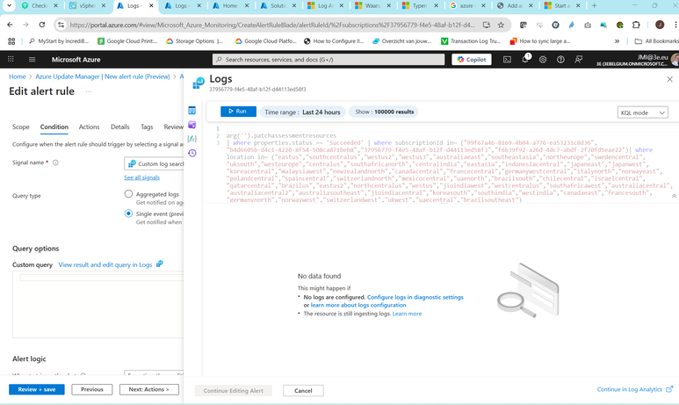The image size is (679, 405).
Task: Open the KQL mode dropdown
Action: click(643, 112)
